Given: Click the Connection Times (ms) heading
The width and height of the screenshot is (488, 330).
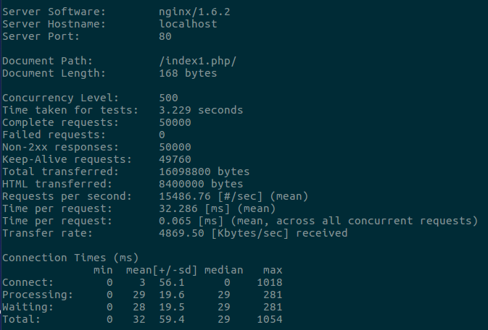Looking at the screenshot, I should pyautogui.click(x=70, y=258).
